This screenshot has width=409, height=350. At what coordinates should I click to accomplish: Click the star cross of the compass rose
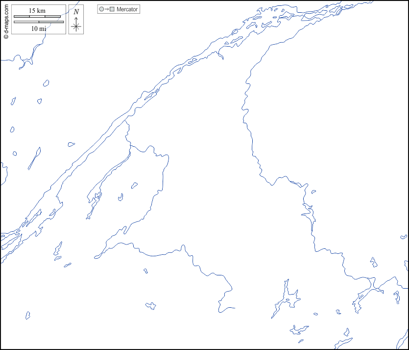(75, 27)
